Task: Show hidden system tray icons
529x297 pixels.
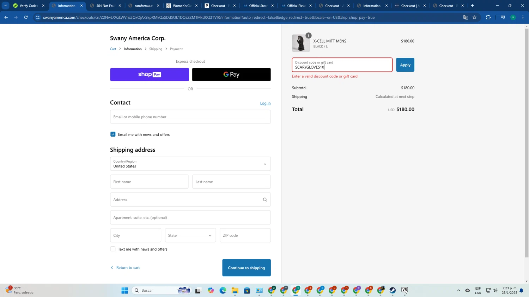Action: 458,290
